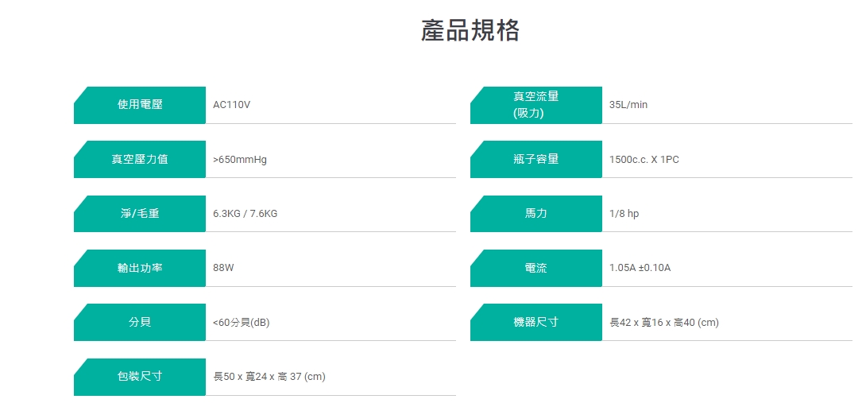The image size is (866, 403).
Task: Click the 88W value text
Action: pyautogui.click(x=223, y=268)
